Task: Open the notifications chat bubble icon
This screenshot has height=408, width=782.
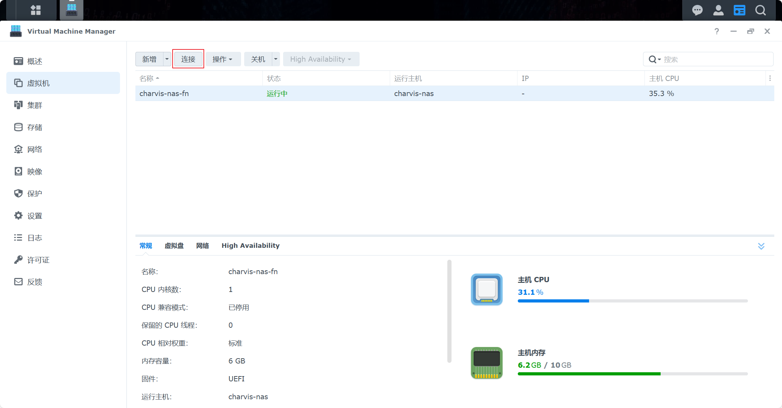Action: point(697,10)
